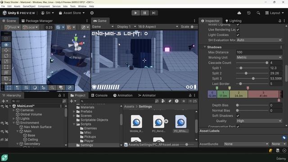Open the Layout dropdown
This screenshot has width=288, height=162.
[274, 13]
